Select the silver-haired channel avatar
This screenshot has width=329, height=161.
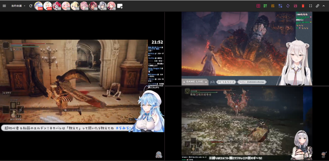102,6
